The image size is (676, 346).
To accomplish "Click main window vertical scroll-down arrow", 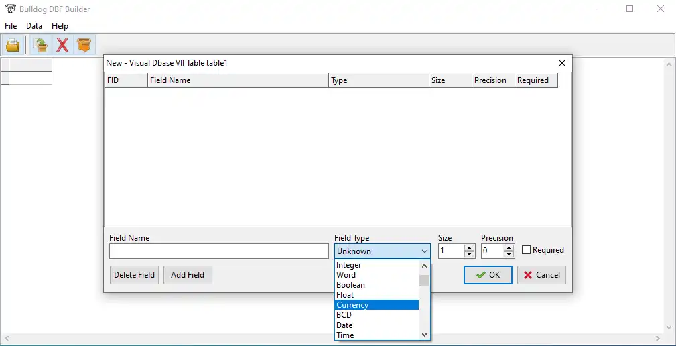I will pyautogui.click(x=669, y=327).
